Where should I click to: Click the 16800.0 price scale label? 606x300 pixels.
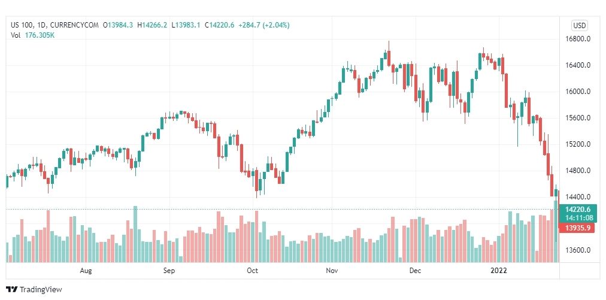tap(577, 39)
